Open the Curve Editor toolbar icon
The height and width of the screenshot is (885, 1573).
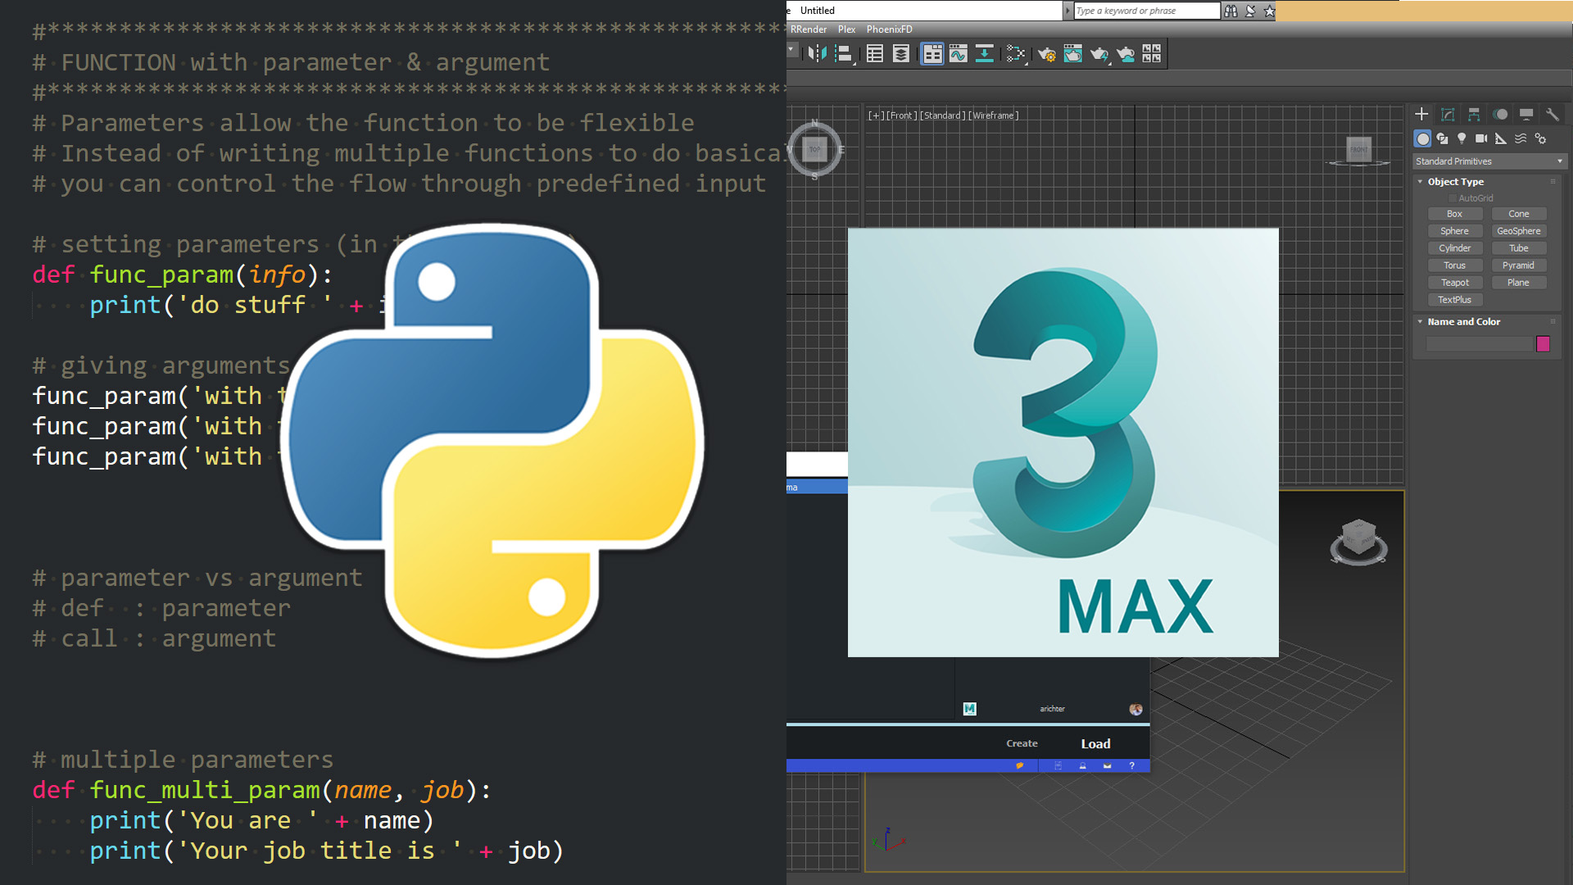pyautogui.click(x=959, y=54)
